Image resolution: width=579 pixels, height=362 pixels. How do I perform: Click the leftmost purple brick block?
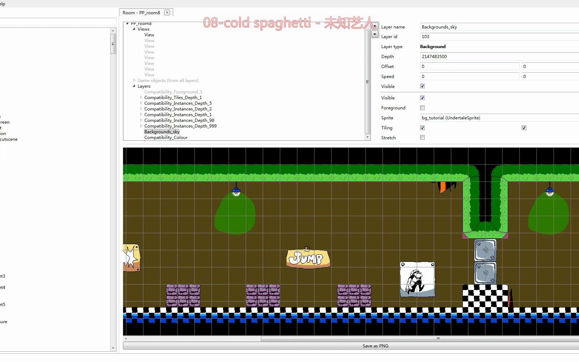click(x=183, y=295)
